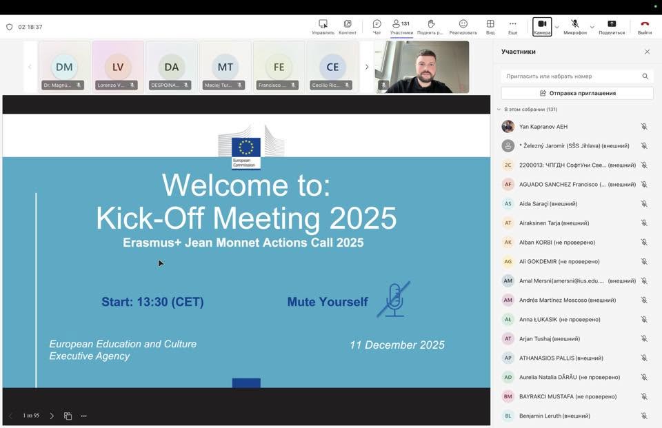662x428 pixels.
Task: Click the presenter's video thumbnail
Action: (x=422, y=67)
